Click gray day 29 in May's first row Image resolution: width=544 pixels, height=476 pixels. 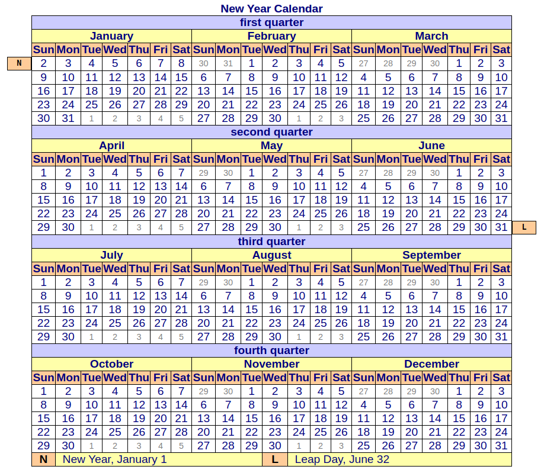[204, 173]
